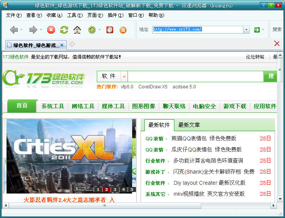This screenshot has width=285, height=218.
Task: Expand forward button history dropdown
Action: click(x=41, y=29)
